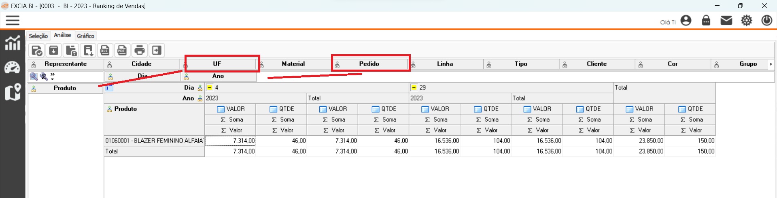
Task: Click the save-with-checkmark toolbar icon
Action: tap(37, 51)
